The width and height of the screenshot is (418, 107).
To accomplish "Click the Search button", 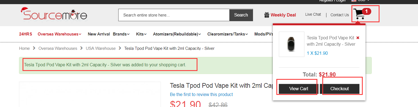I will (241, 15).
